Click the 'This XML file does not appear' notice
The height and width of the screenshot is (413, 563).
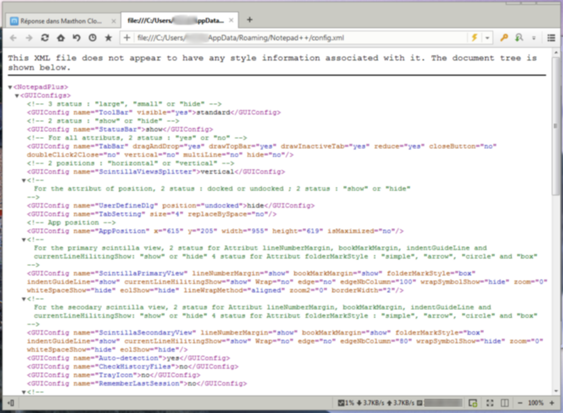(273, 62)
